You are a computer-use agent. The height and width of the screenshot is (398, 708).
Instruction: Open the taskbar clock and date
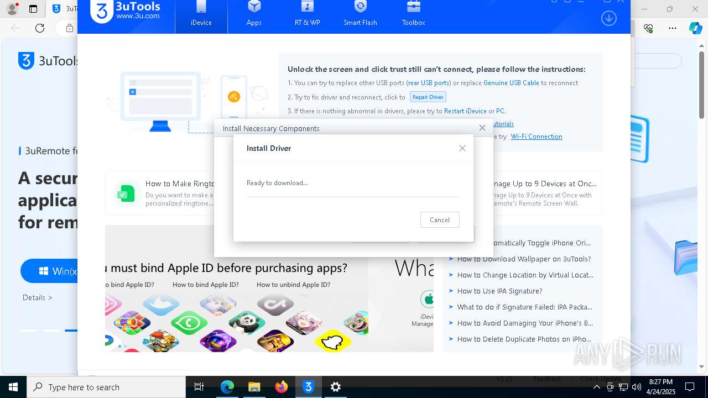point(661,387)
